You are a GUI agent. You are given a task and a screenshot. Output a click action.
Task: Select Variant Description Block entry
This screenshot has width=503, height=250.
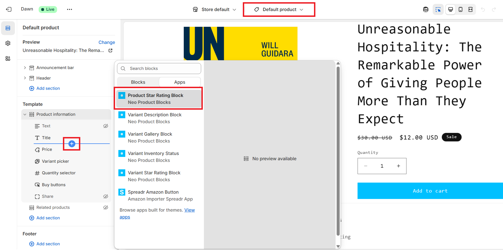159,118
